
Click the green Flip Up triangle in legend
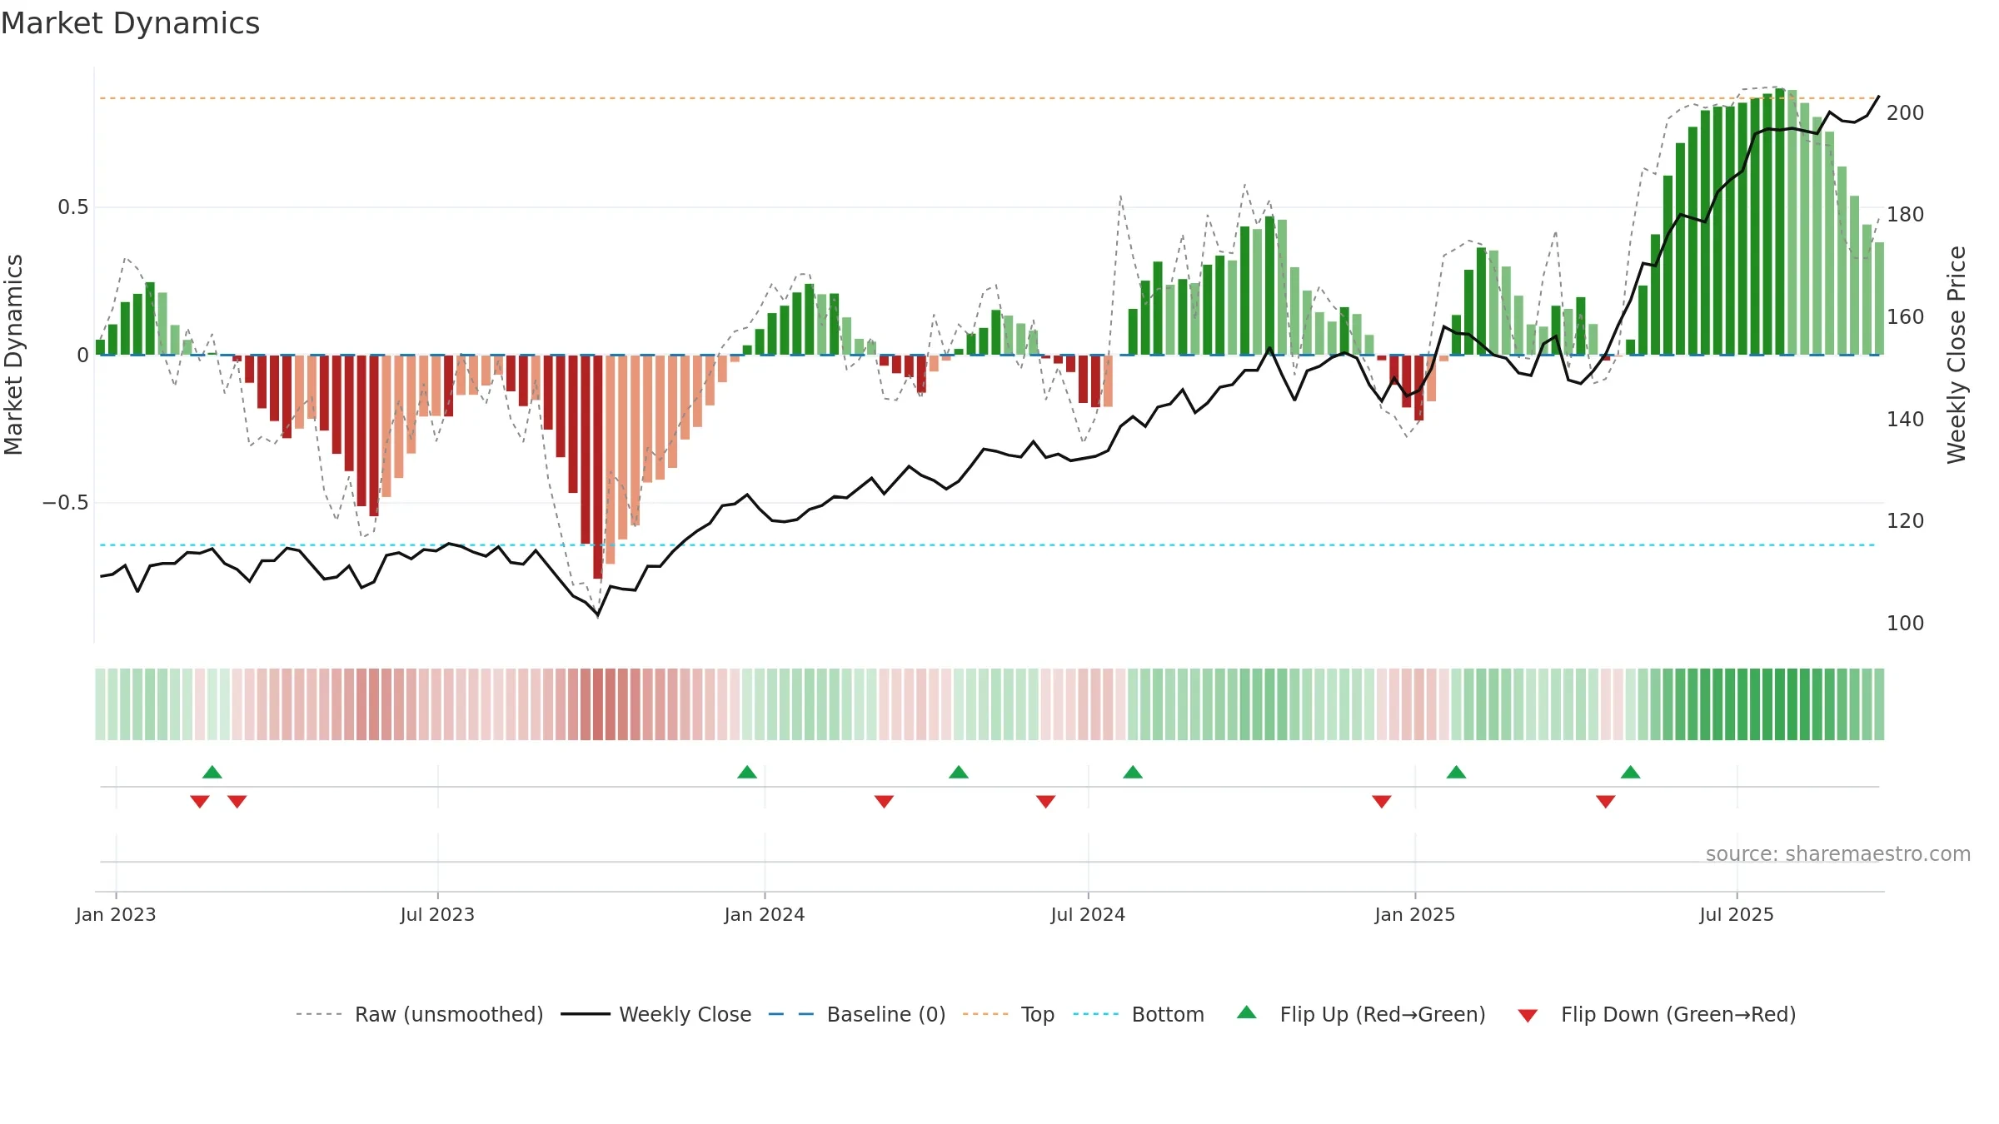1247,1012
